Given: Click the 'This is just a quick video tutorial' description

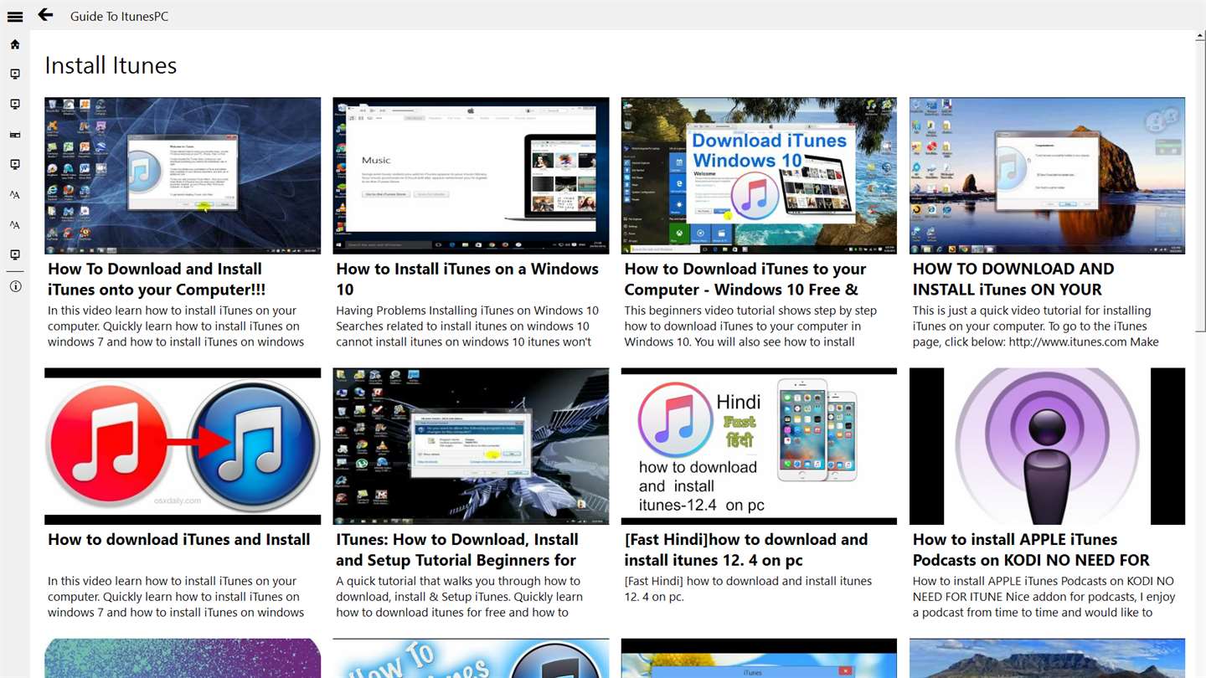Looking at the screenshot, I should coord(1036,326).
